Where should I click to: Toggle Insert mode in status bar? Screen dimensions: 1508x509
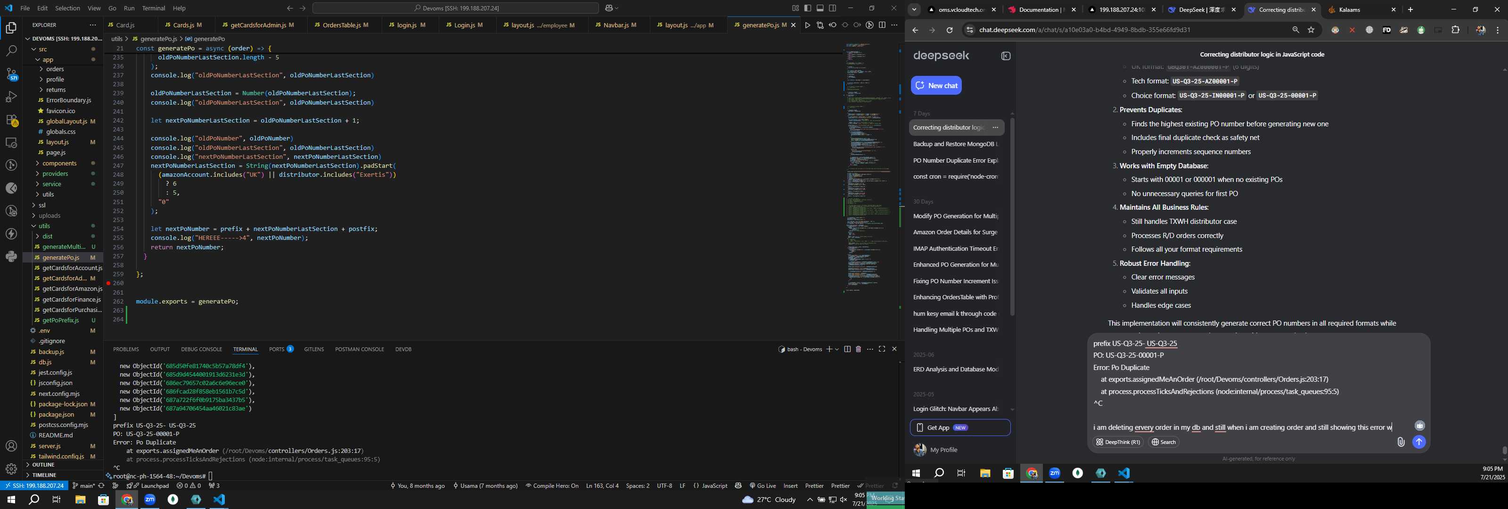coord(790,485)
